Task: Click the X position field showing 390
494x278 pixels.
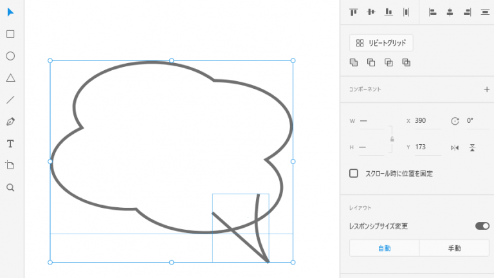Action: coord(426,120)
